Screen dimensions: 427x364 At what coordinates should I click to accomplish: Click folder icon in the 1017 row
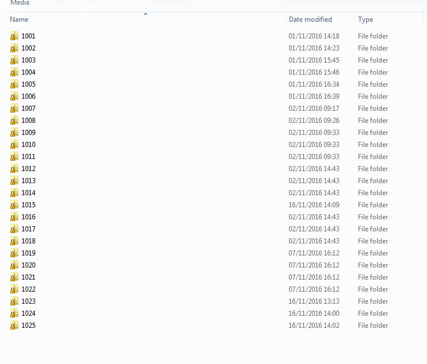(x=14, y=229)
